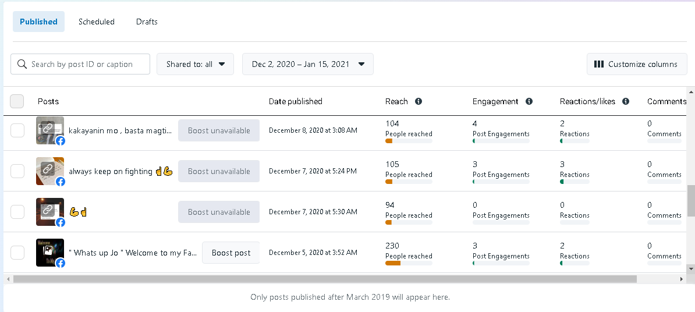The image size is (695, 312).
Task: Click the horizontal scrollbar track
Action: [x=658, y=279]
